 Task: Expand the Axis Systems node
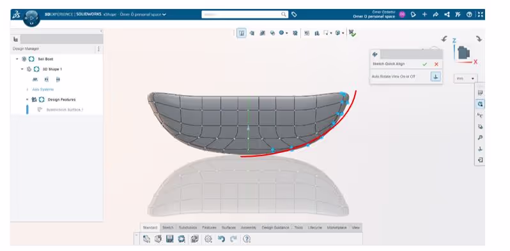[x=27, y=89]
